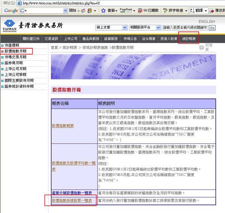Click the stock name or code search field
The image size is (225, 213).
185,28
